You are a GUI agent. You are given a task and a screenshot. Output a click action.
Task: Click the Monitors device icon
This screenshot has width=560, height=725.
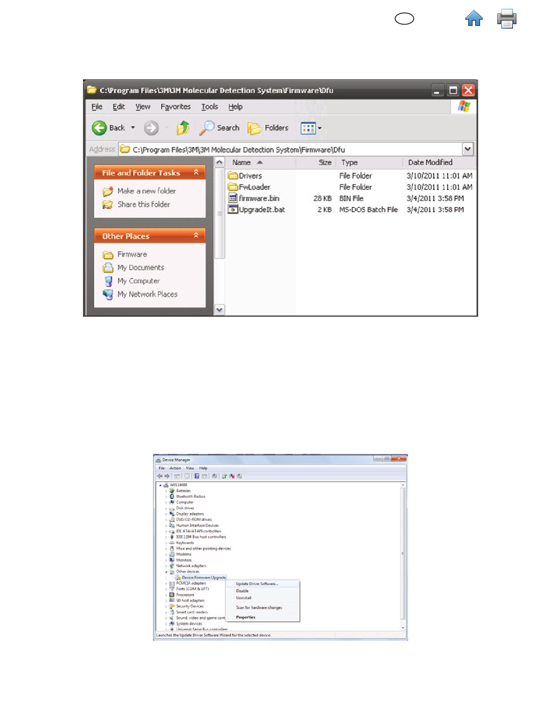click(172, 560)
